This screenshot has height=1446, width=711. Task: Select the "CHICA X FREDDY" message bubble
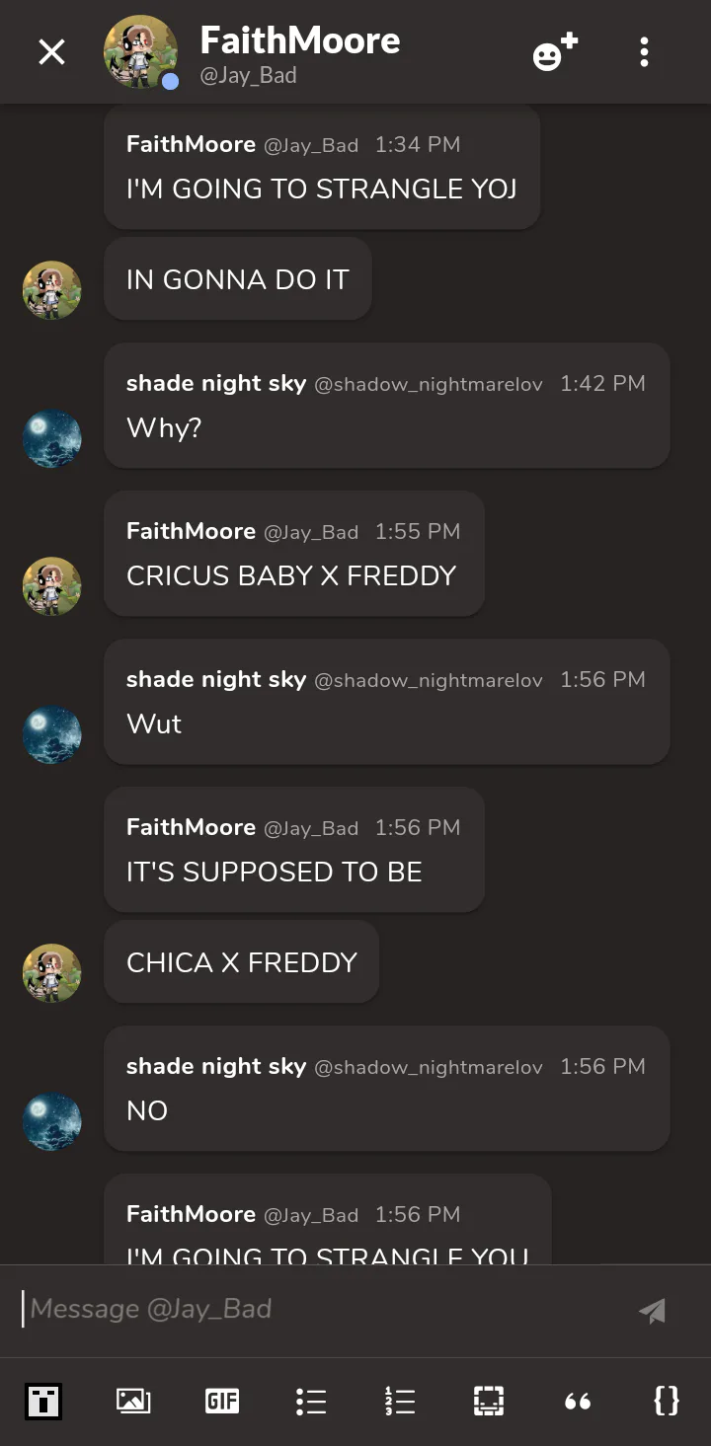point(242,962)
